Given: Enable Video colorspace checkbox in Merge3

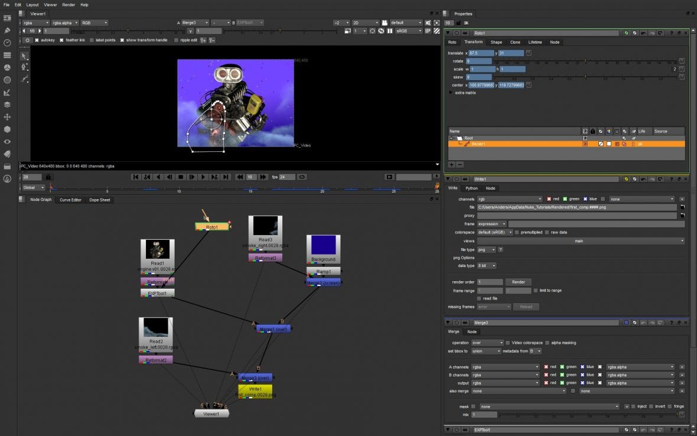Looking at the screenshot, I should 507,343.
